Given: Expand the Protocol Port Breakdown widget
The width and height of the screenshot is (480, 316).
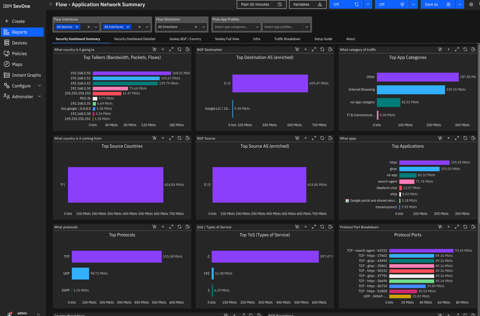Looking at the screenshot, I should click(x=457, y=227).
